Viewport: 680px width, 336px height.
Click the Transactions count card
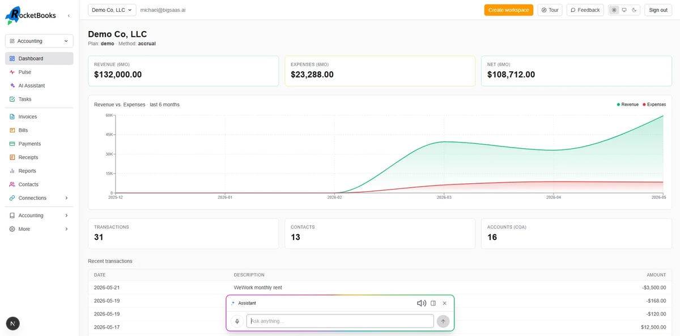(x=183, y=234)
